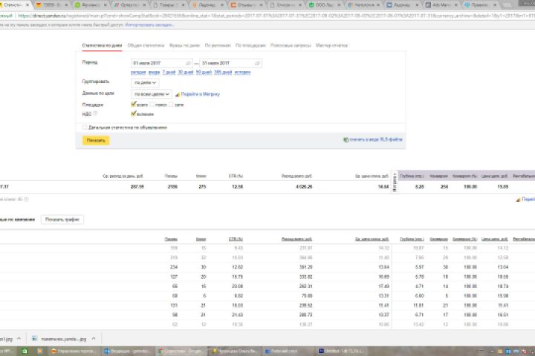Expand the chevron for first downloaded jpg
The width and height of the screenshot is (535, 356).
(19, 339)
